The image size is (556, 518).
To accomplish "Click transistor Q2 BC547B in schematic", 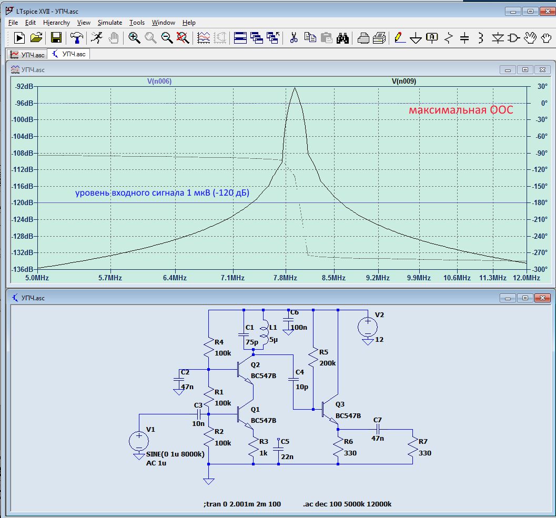I will pos(246,370).
